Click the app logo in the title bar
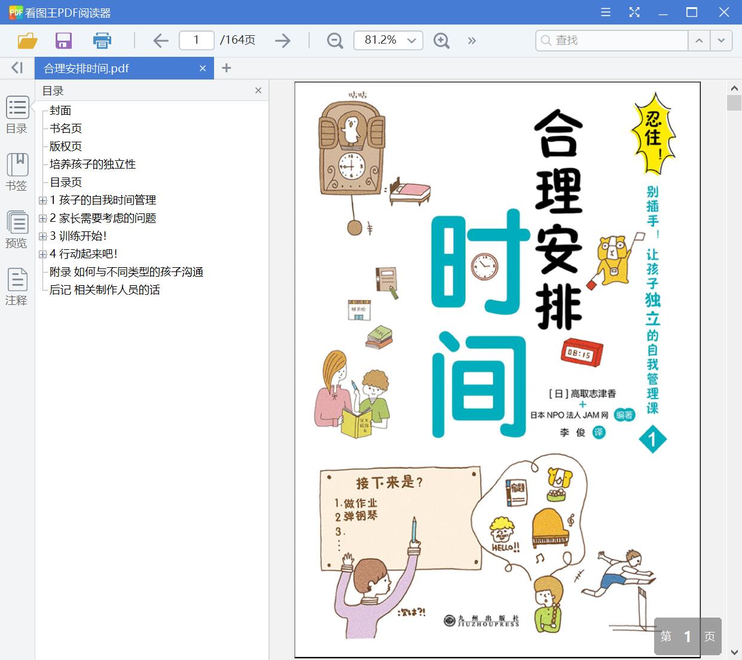 click(16, 12)
